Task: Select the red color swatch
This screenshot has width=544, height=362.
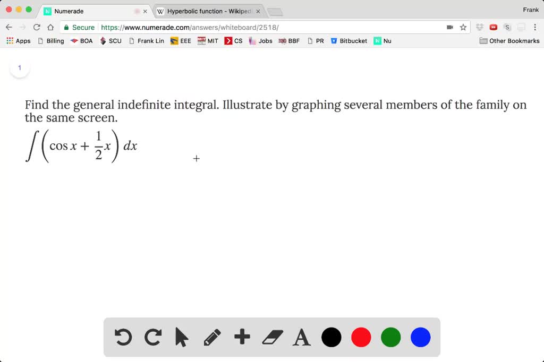Action: click(361, 337)
